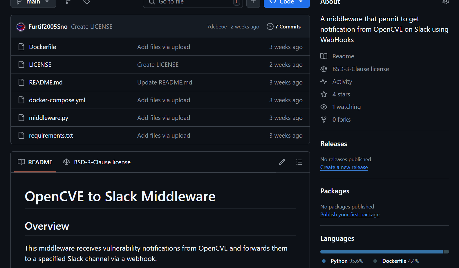Viewport: 459px width, 268px height.
Task: Open latest commit message Create LICENSE
Action: [92, 27]
